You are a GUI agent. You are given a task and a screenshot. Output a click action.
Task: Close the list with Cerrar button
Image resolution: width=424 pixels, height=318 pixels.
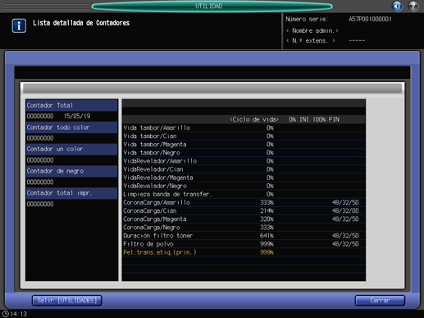click(x=380, y=301)
